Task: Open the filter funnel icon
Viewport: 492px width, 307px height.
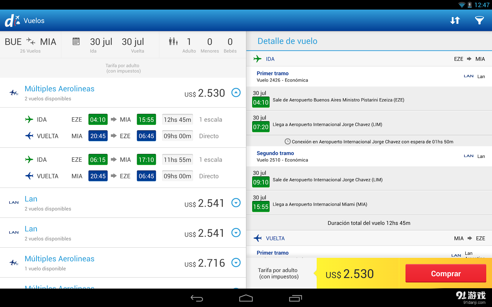Action: coord(479,20)
